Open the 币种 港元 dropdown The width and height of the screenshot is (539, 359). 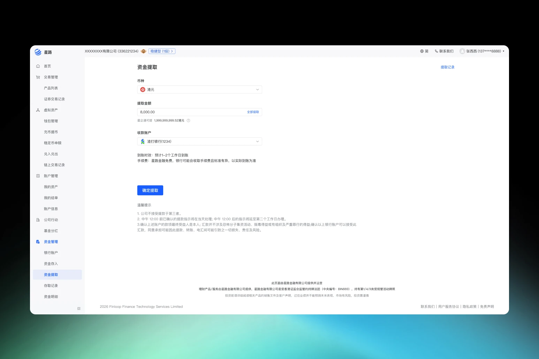point(199,90)
